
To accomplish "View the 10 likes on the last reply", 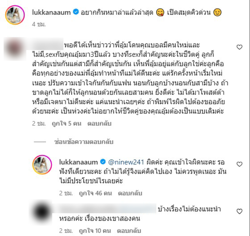I will pos(95,231).
